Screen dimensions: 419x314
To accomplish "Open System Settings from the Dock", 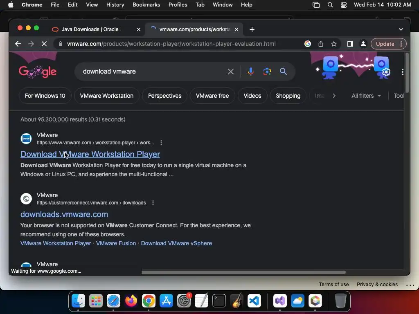I will pos(184,301).
